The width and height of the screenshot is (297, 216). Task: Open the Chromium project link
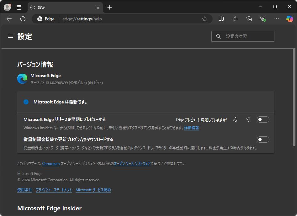click(x=51, y=163)
